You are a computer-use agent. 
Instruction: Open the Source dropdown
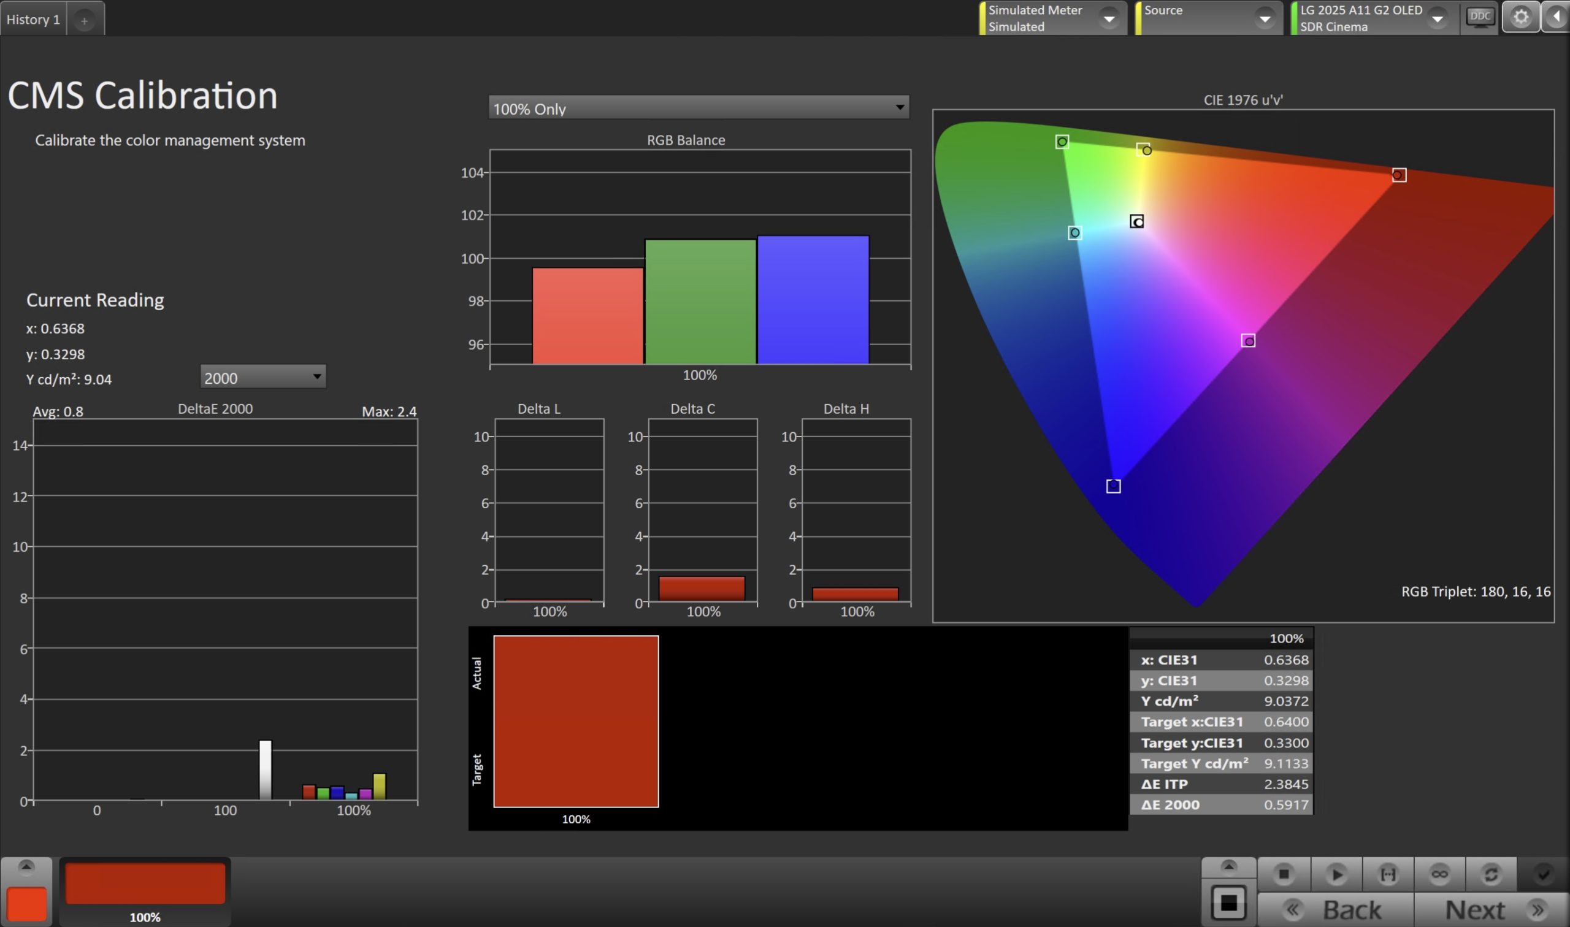pyautogui.click(x=1265, y=19)
